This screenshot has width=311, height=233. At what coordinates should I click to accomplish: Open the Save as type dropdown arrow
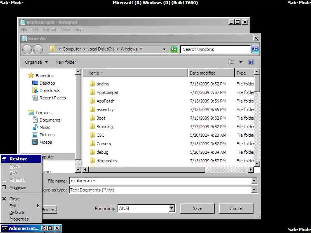click(254, 190)
